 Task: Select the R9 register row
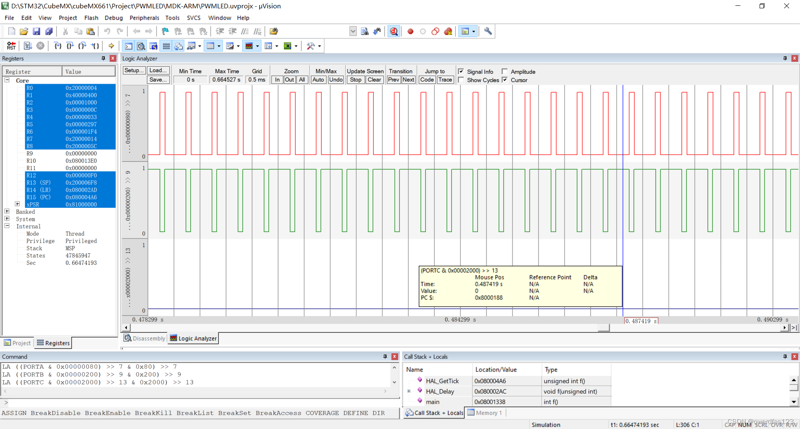70,153
